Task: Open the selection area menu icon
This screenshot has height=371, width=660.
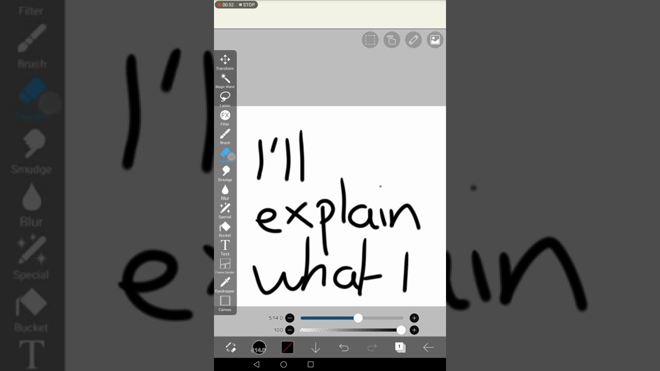Action: 370,40
